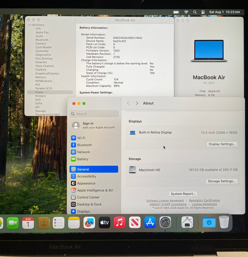This screenshot has height=257, width=248.
Task: Click the System Report... button
Action: point(183,194)
